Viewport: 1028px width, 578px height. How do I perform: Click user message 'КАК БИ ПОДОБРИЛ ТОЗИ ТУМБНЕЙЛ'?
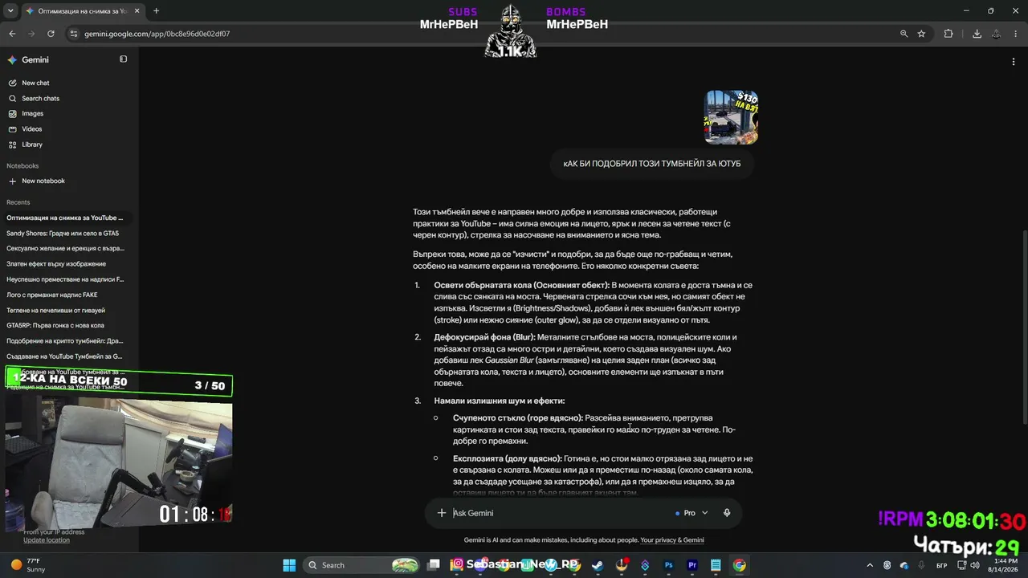pos(651,164)
